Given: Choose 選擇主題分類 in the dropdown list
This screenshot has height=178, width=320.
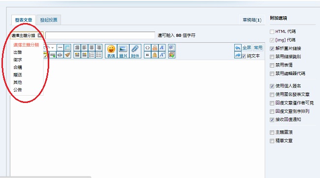Looking at the screenshot, I should (26, 45).
